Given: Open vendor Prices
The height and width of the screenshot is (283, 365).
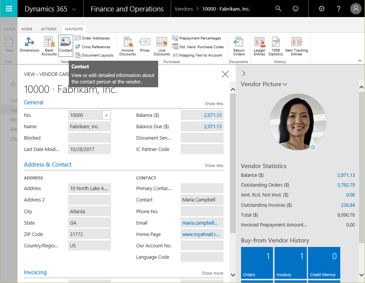Looking at the screenshot, I should point(144,45).
